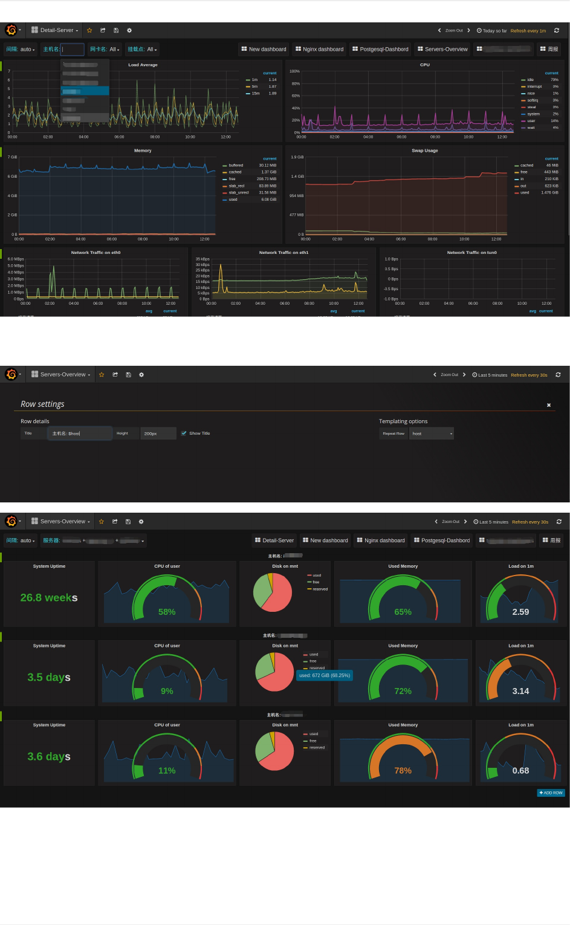
Task: Save the Detail-Server dashboard with disk icon
Action: (116, 30)
